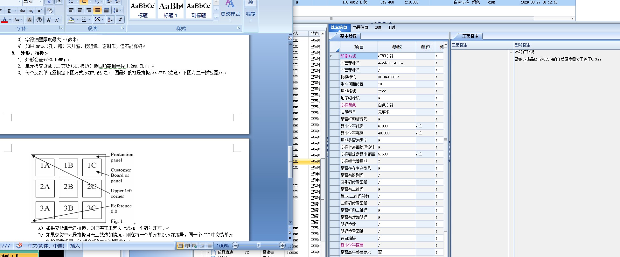
Task: Apply paragraph shading fill color
Action: tap(71, 20)
